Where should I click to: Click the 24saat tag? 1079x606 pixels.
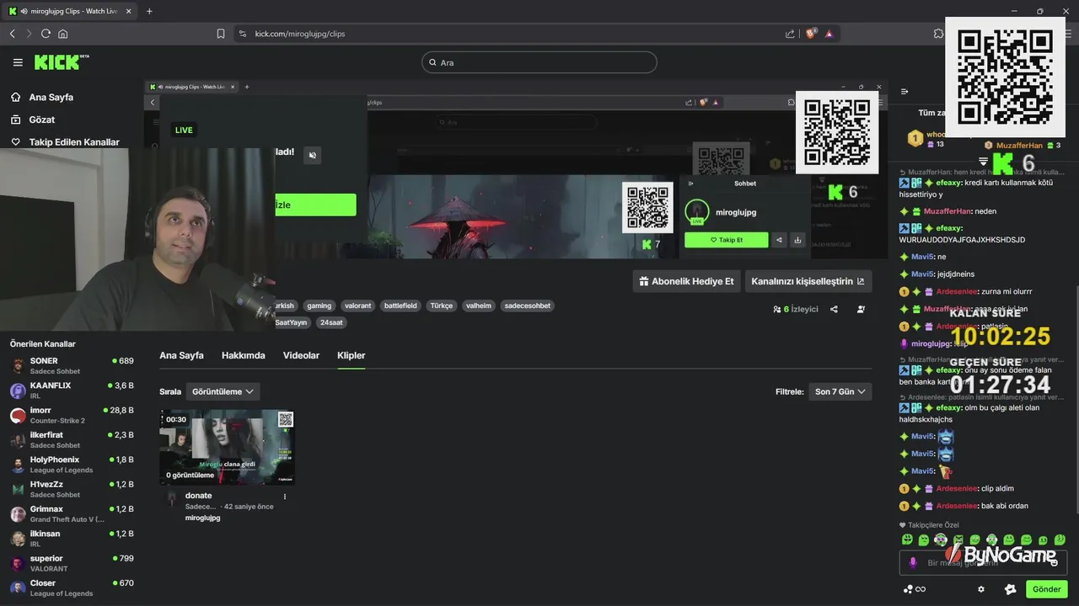pos(332,322)
